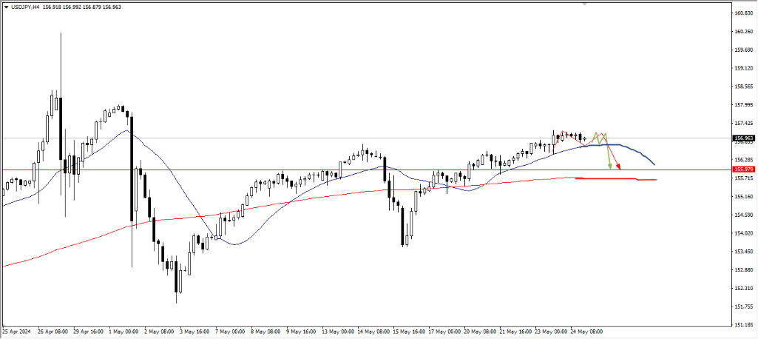Select the red downward arrow head
Screen dimensions: 758x339
pyautogui.click(x=620, y=167)
